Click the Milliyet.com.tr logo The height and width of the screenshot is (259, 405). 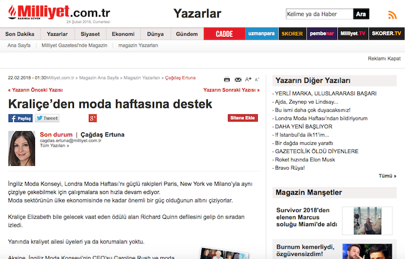pyautogui.click(x=59, y=13)
